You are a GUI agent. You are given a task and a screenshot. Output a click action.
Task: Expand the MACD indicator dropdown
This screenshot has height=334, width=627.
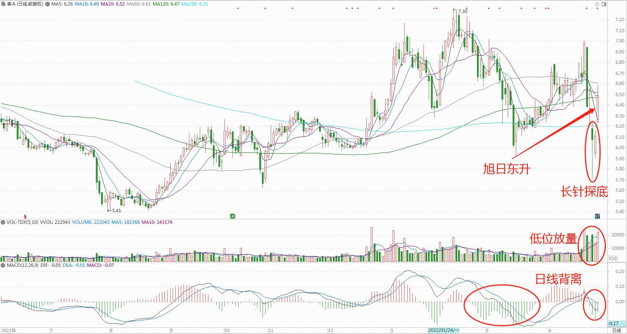point(3,265)
